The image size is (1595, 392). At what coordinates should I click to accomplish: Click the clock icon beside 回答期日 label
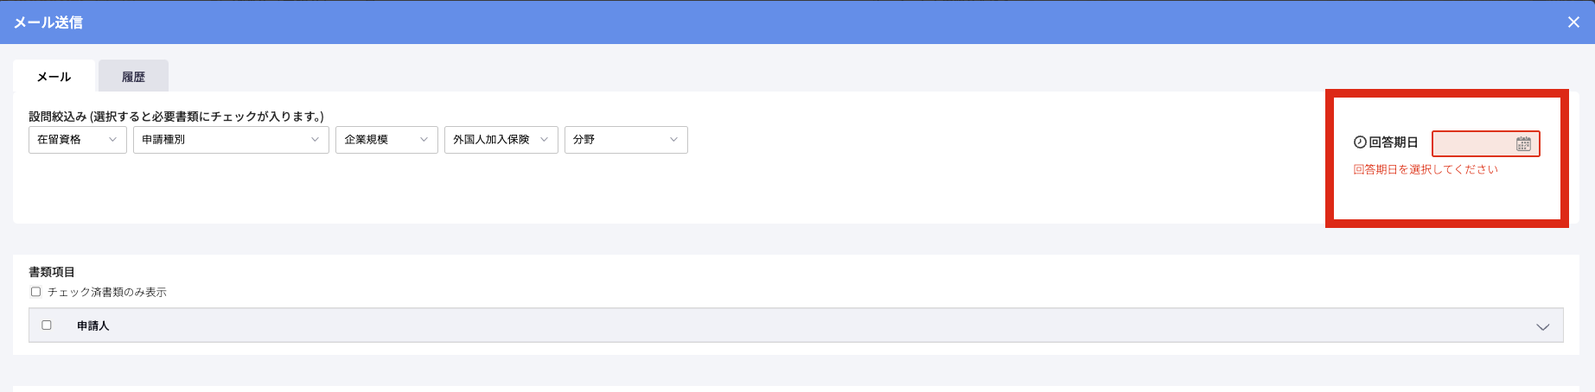pos(1360,142)
